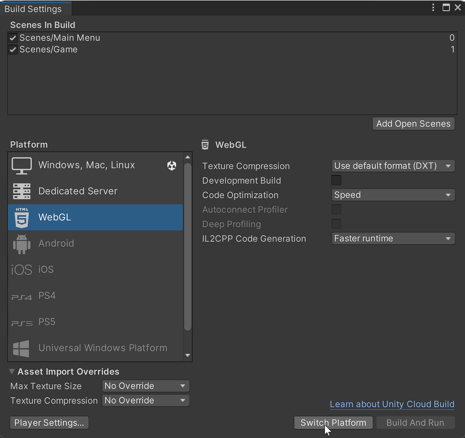Click the Android robot icon

point(21,243)
